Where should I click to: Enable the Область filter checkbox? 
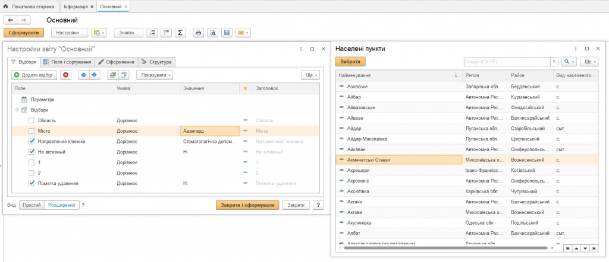pos(32,120)
